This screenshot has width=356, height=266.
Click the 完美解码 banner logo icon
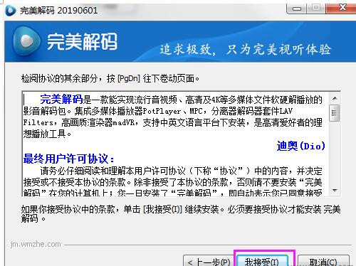pos(27,41)
